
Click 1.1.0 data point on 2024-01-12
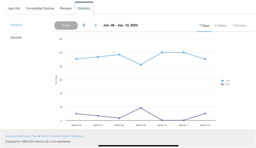click(x=205, y=59)
